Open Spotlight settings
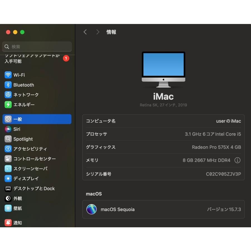This screenshot has width=251, height=251. [x=37, y=139]
